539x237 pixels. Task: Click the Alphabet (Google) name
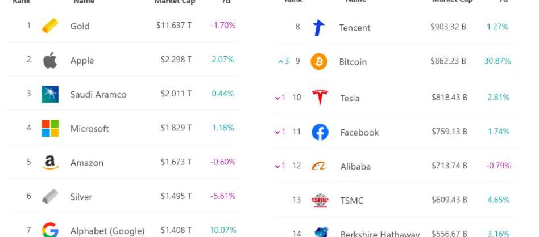[107, 231]
